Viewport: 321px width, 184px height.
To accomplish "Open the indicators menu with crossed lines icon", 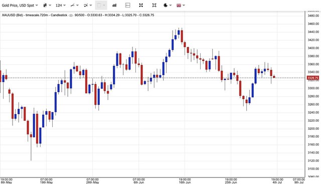I will (88, 6).
